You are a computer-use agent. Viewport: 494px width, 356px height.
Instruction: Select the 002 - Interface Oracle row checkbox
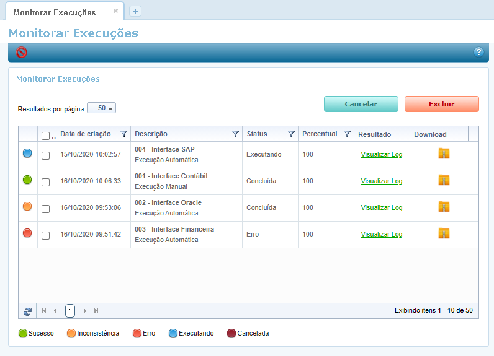click(45, 209)
